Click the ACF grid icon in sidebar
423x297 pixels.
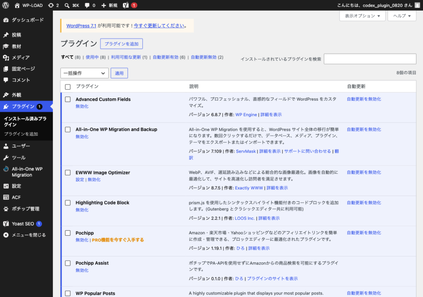[6, 197]
